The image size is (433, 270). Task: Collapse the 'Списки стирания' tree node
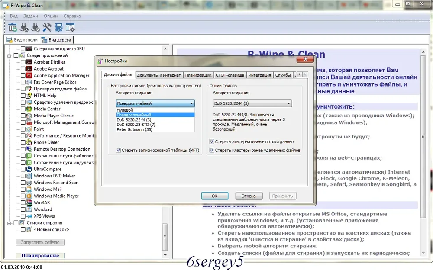[9, 223]
